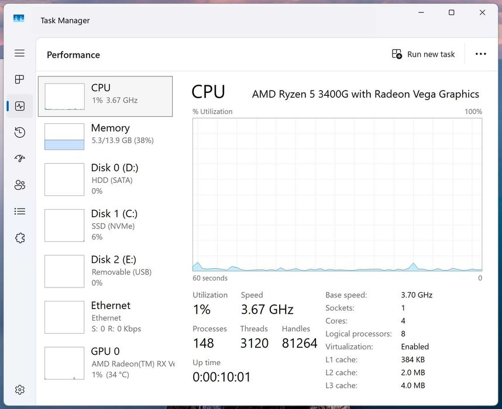Select the CPU performance entry
502x409 pixels.
coord(105,96)
